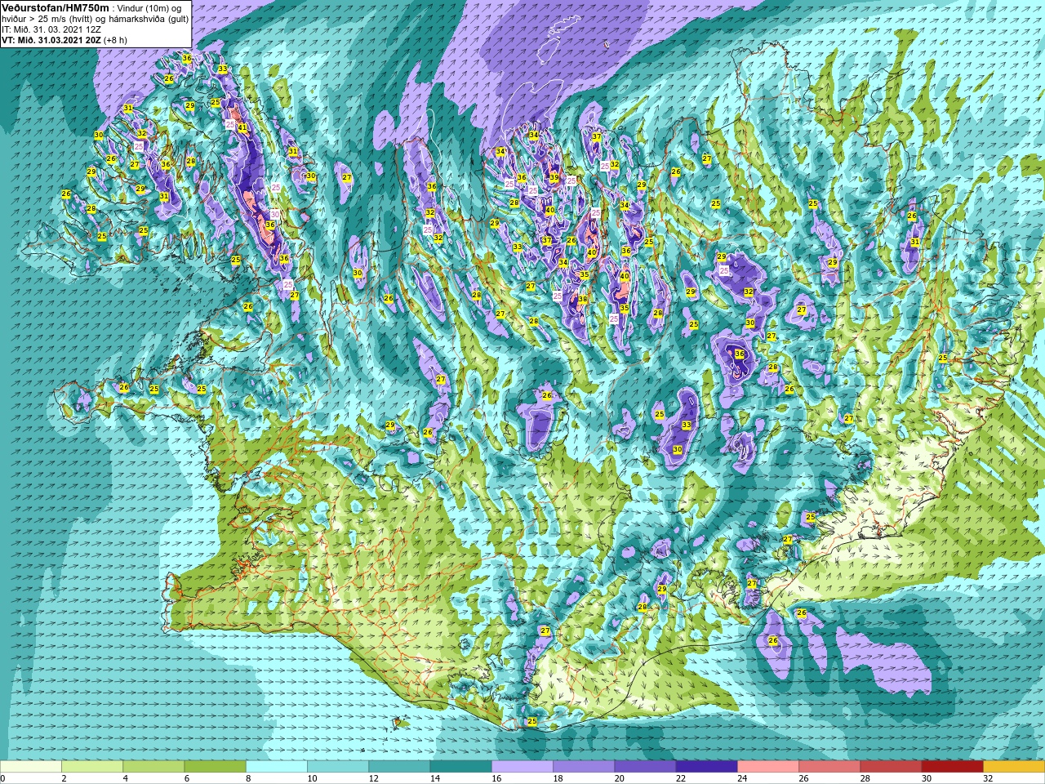Screen dimensions: 1045x784
Task: Click the pale cyan 8–10 m/s legend swatch
Action: tap(277, 767)
